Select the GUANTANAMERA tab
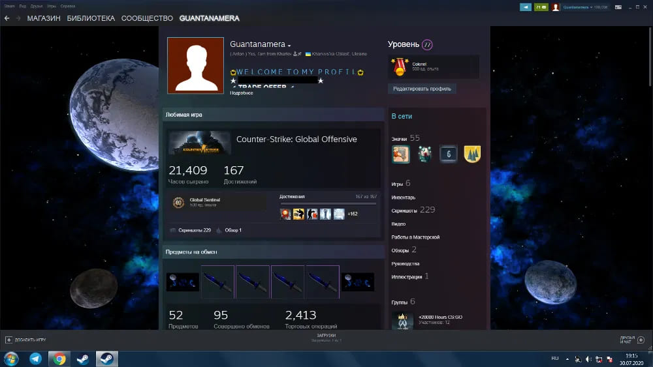The image size is (653, 367). (x=210, y=18)
